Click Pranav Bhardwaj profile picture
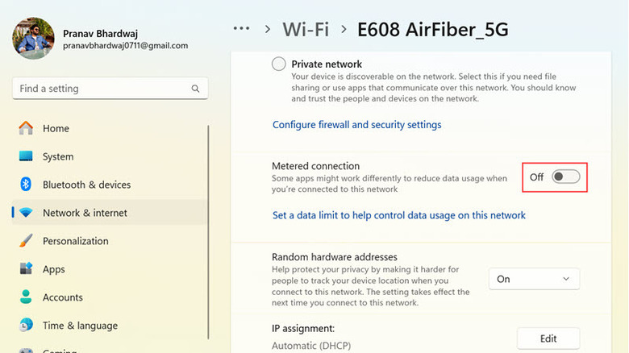 pyautogui.click(x=33, y=38)
